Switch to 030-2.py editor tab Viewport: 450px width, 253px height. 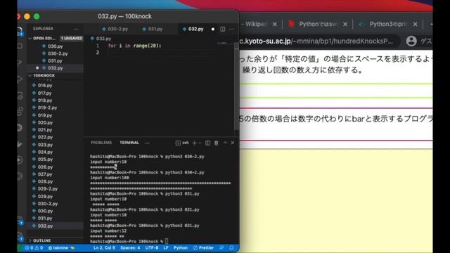tap(115, 29)
